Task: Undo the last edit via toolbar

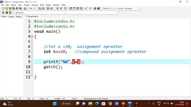Action: coord(31,8)
